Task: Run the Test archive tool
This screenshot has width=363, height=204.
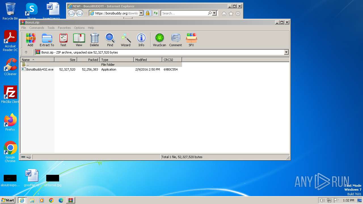Action: (63, 40)
